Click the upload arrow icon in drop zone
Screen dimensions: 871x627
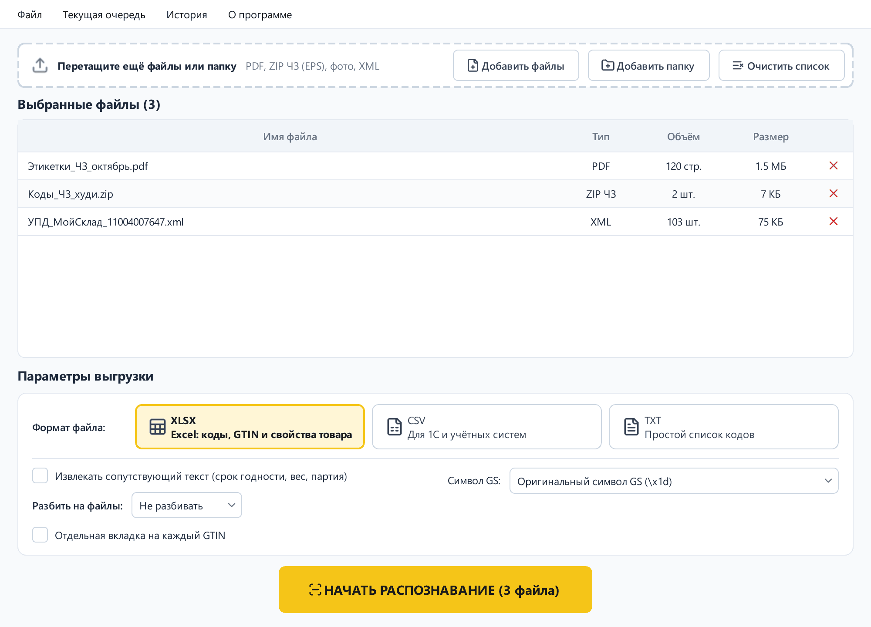pos(40,65)
